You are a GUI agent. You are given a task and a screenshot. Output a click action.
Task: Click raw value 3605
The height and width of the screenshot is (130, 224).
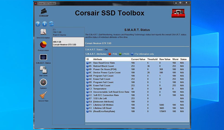[x=162, y=108]
